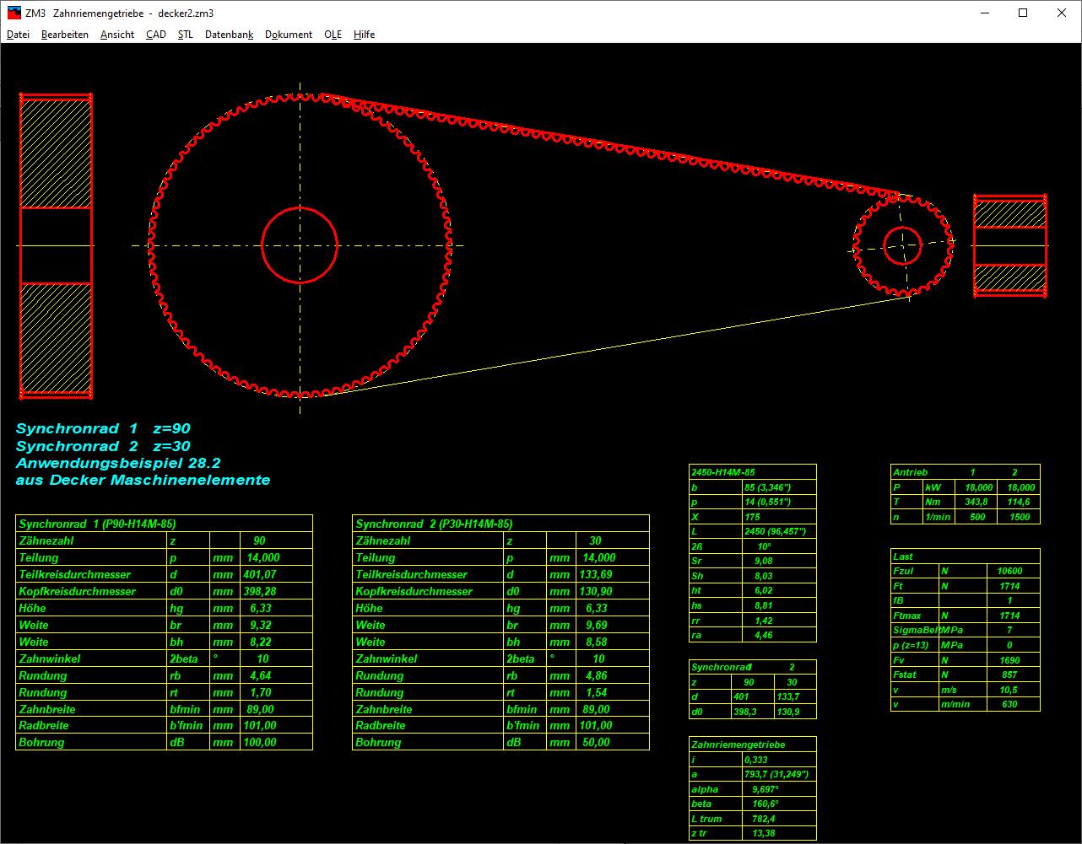Select the OLE menu
This screenshot has width=1082, height=844.
tap(333, 35)
